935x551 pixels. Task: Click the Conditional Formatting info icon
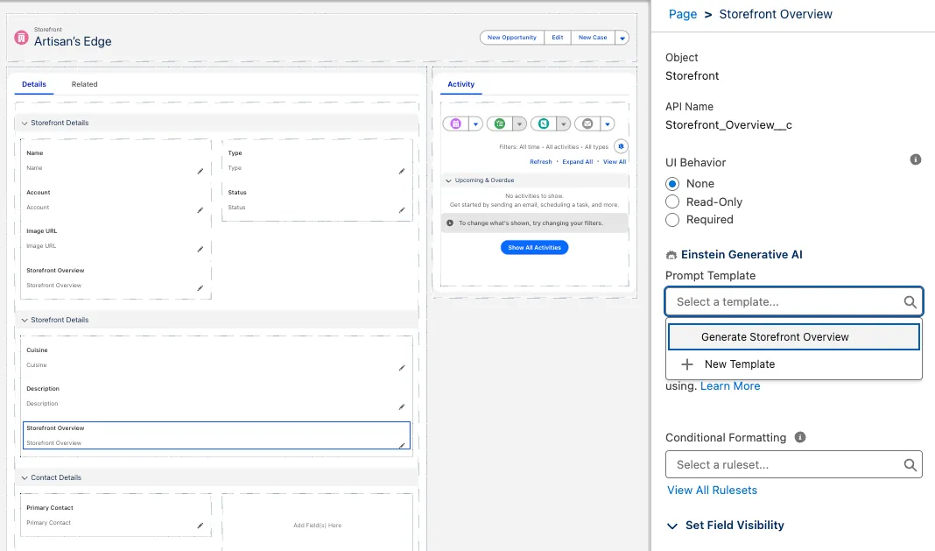(x=800, y=437)
